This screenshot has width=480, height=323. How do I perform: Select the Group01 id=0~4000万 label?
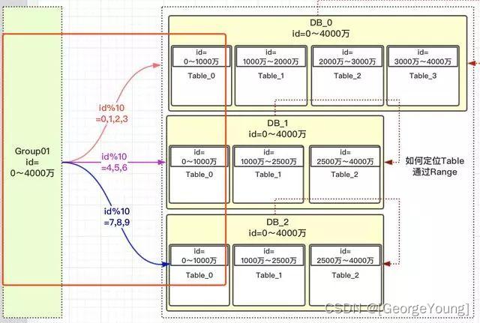click(32, 162)
